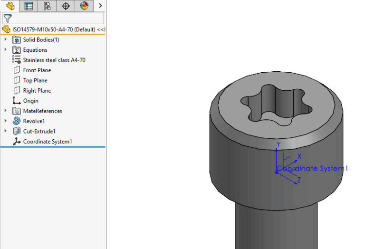Expand the Solid Bodies(1) folder
The width and height of the screenshot is (365, 249).
(x=6, y=39)
